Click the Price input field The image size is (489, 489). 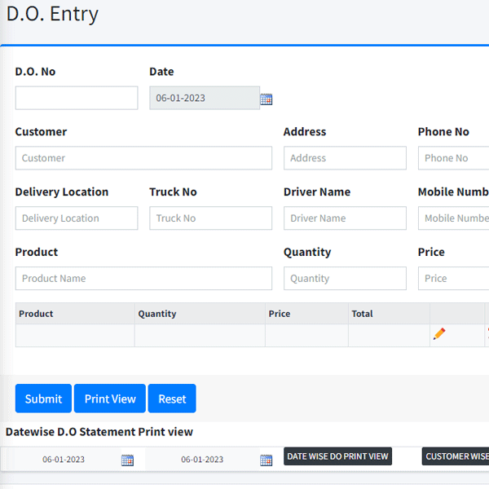454,278
